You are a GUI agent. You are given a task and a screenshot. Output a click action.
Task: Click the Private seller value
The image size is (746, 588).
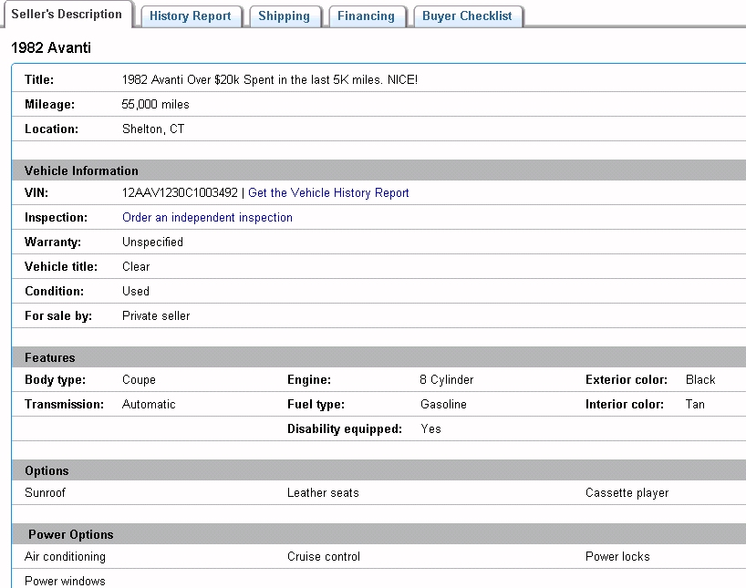point(156,316)
